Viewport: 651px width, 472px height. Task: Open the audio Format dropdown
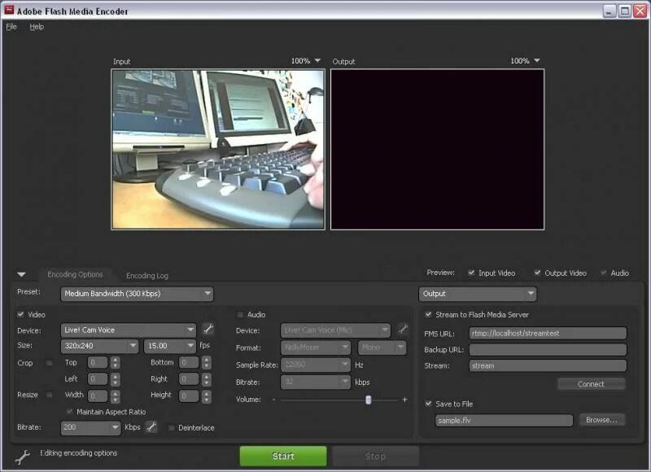point(316,347)
